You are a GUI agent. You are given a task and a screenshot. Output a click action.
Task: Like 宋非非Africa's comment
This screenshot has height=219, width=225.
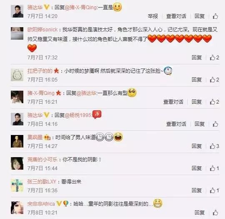pos(215,213)
